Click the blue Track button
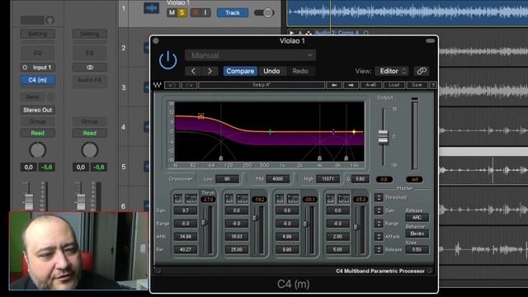This screenshot has width=528, height=297. 233,13
